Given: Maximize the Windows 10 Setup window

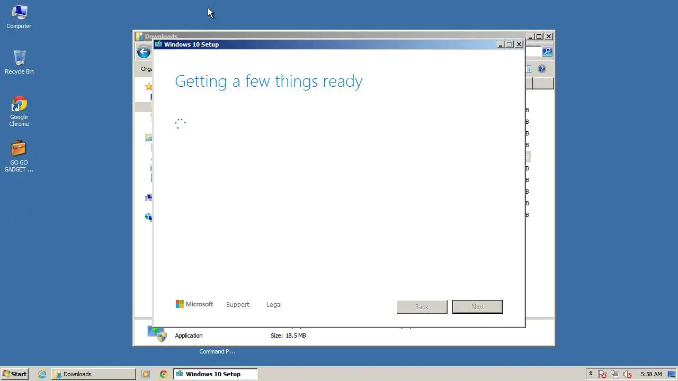Looking at the screenshot, I should (510, 44).
